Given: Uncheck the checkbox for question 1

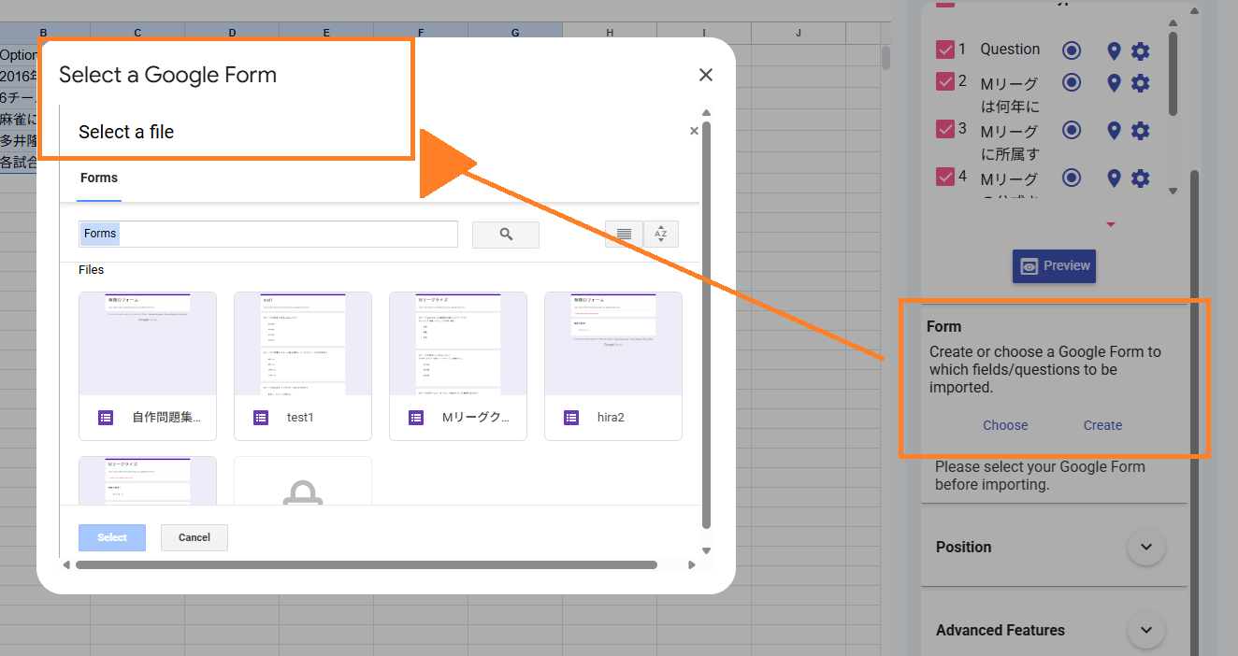Looking at the screenshot, I should tap(945, 50).
